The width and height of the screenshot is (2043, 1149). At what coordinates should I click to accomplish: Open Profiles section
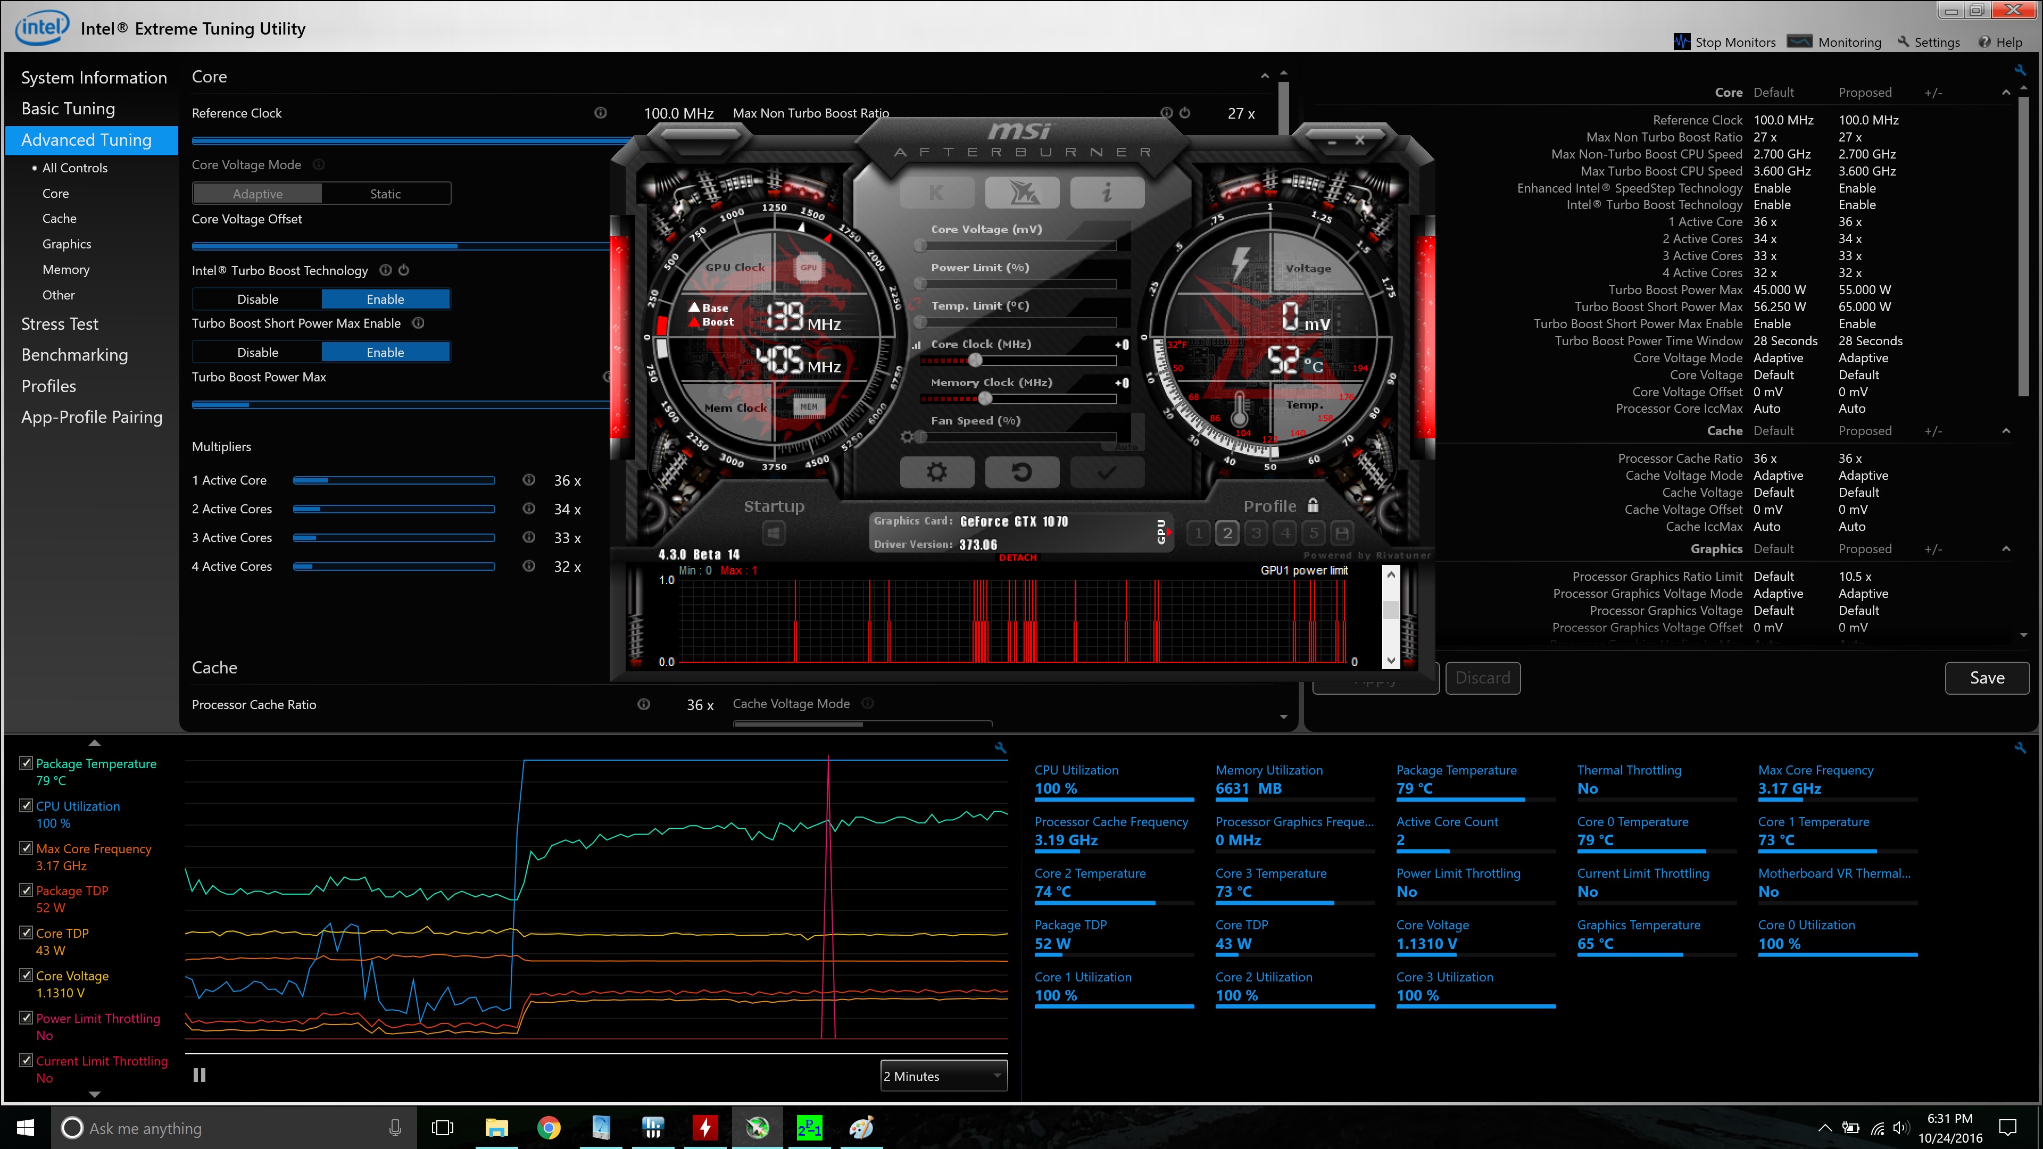pos(48,386)
